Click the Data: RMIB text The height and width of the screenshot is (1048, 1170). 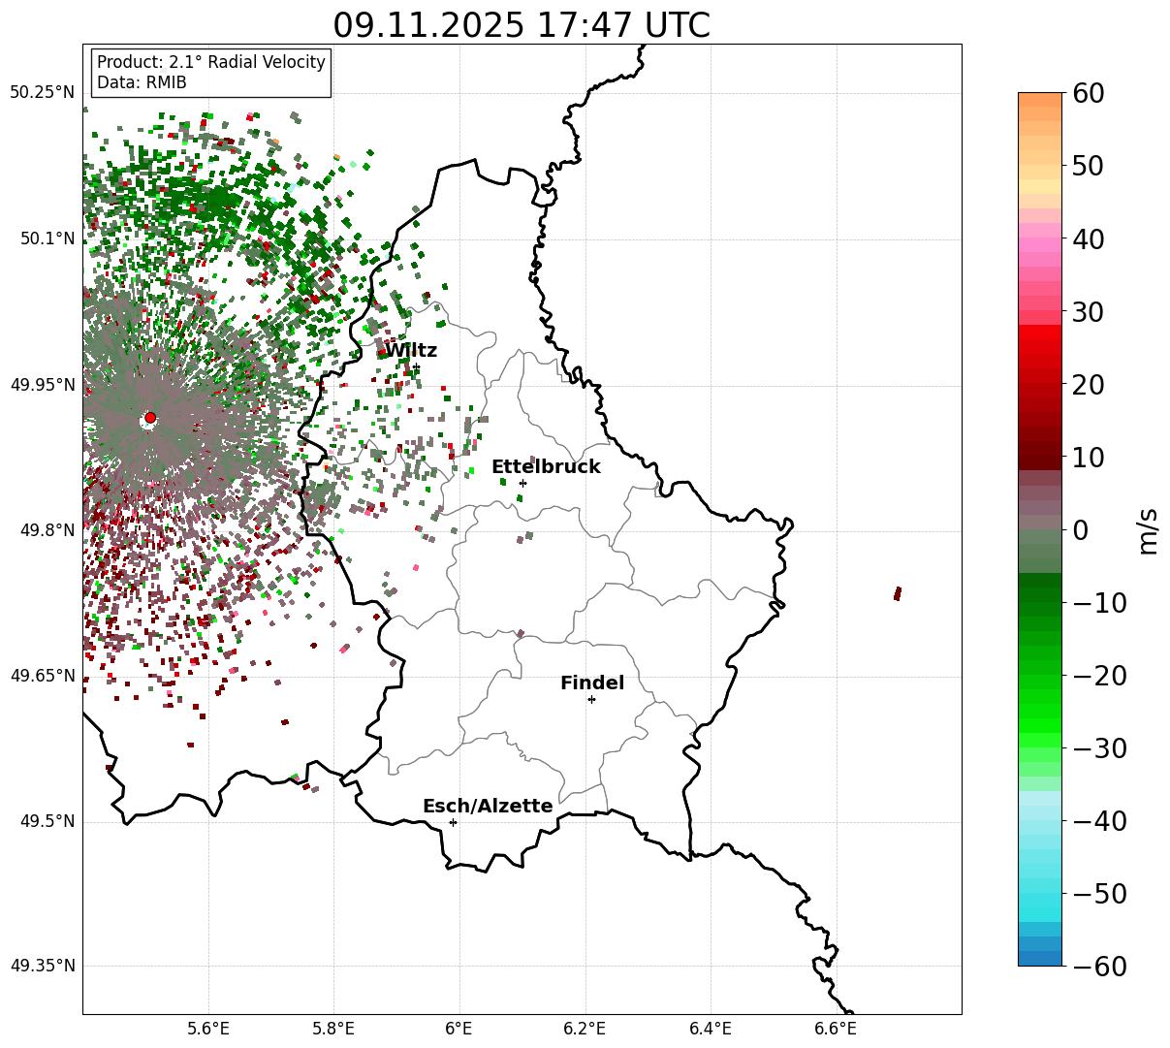[x=142, y=82]
